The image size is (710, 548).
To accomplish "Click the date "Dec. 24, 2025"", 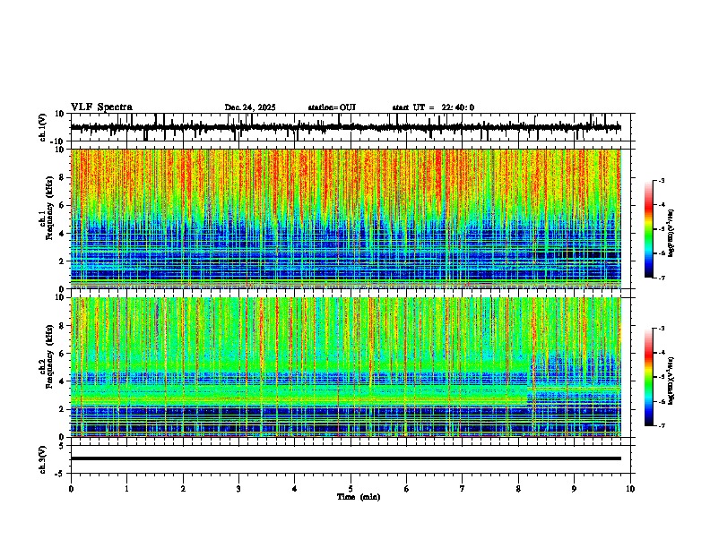I will coord(250,107).
